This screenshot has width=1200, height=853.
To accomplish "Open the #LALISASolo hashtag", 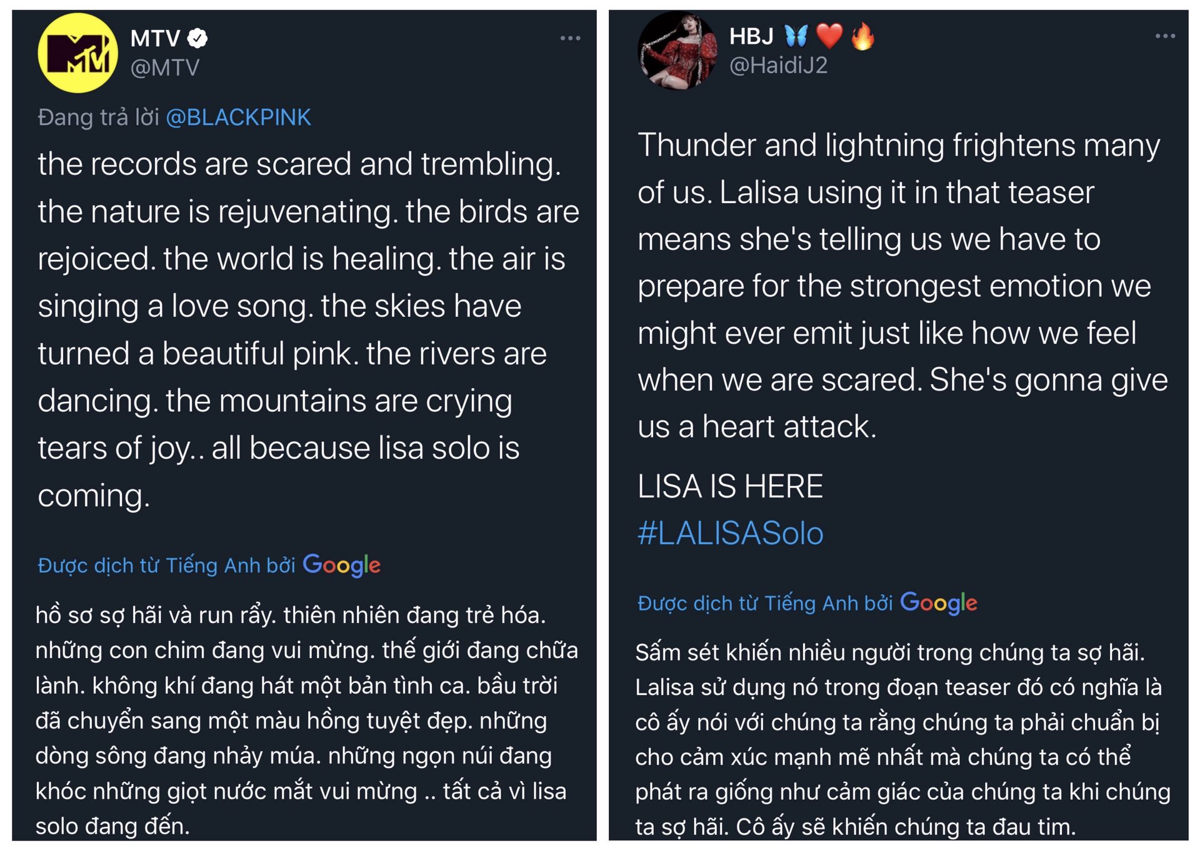I will [731, 534].
